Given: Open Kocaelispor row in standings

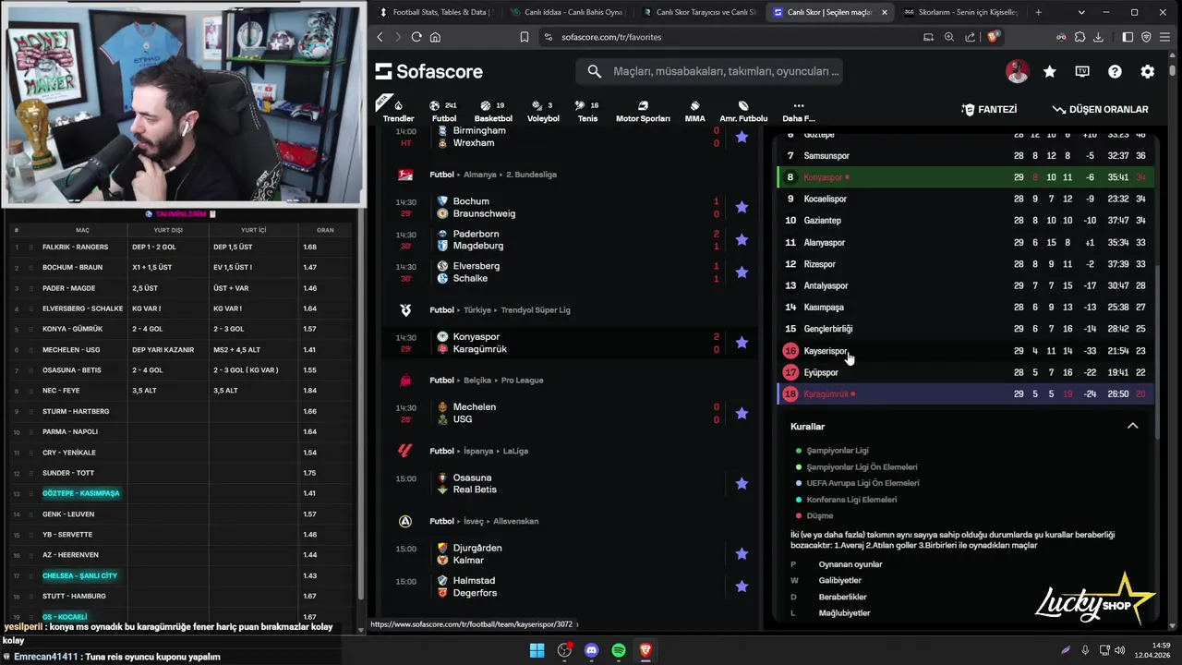Looking at the screenshot, I should (965, 199).
